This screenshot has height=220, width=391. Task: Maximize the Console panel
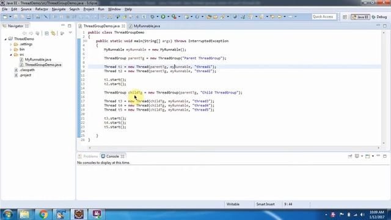click(385, 156)
